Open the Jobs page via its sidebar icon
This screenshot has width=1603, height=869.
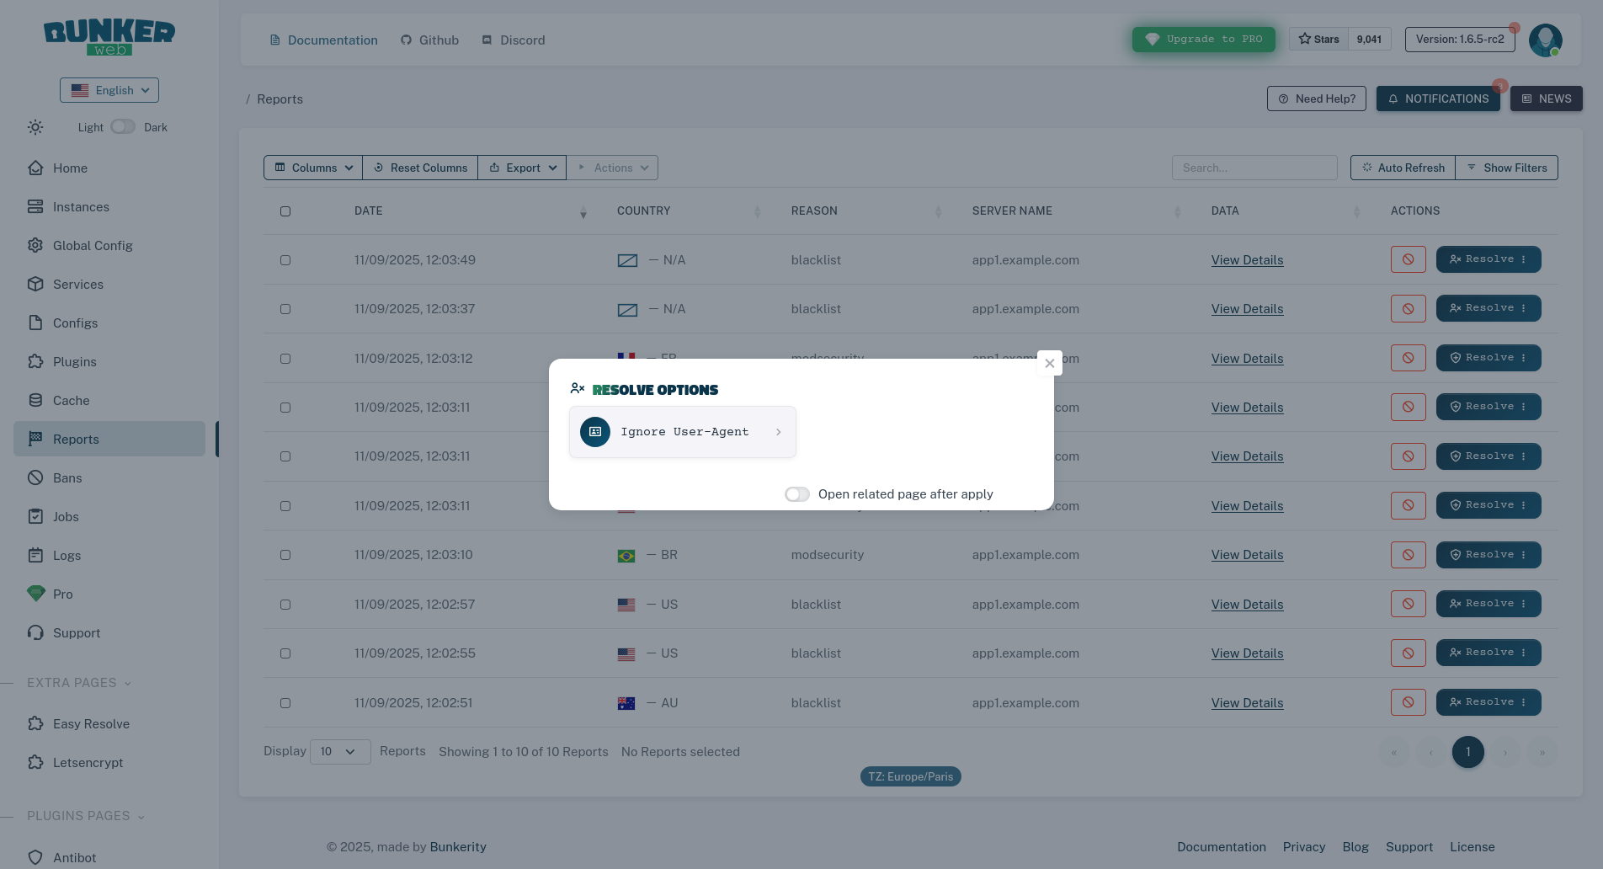[35, 516]
